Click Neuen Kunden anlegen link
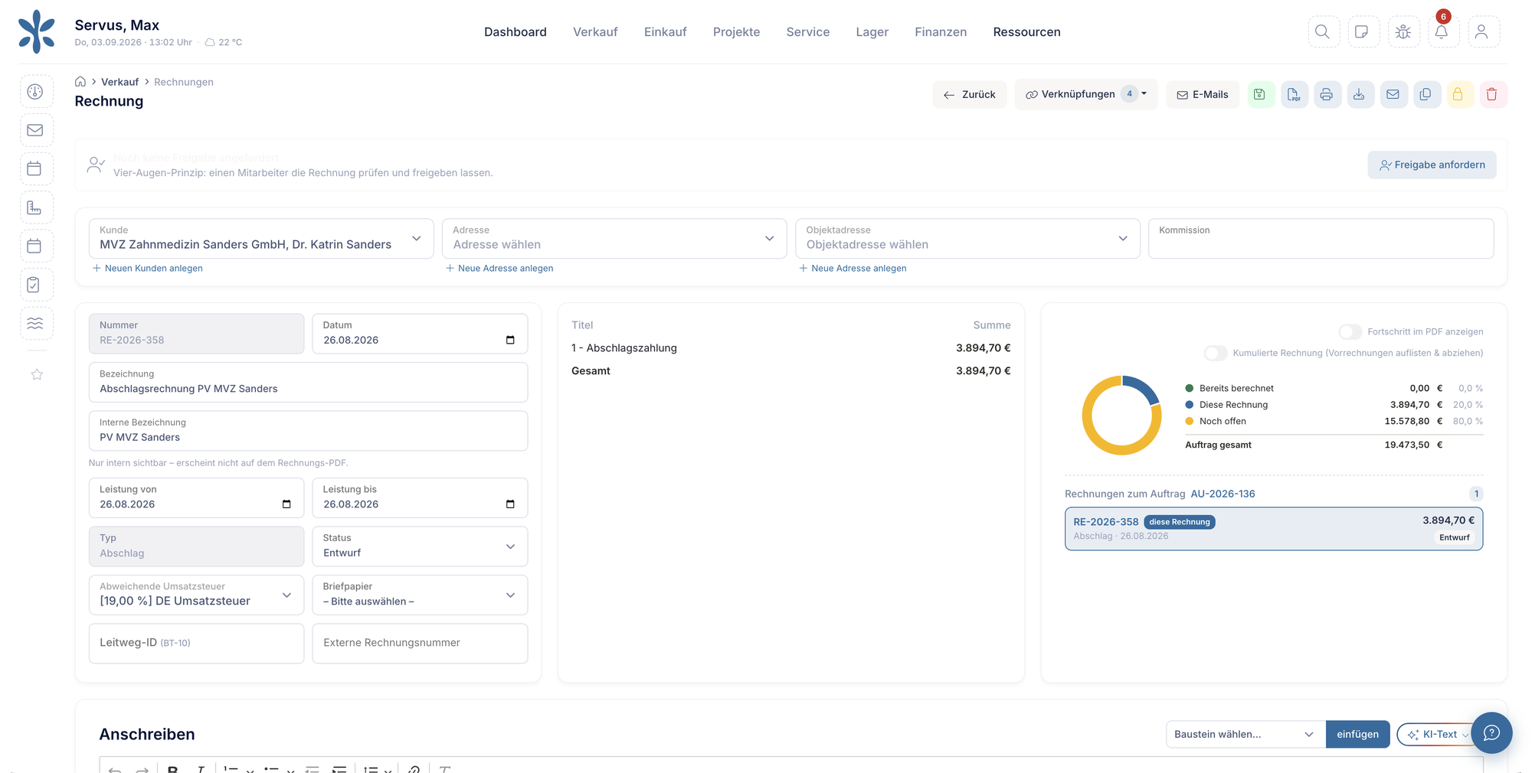This screenshot has width=1532, height=773. [x=148, y=268]
